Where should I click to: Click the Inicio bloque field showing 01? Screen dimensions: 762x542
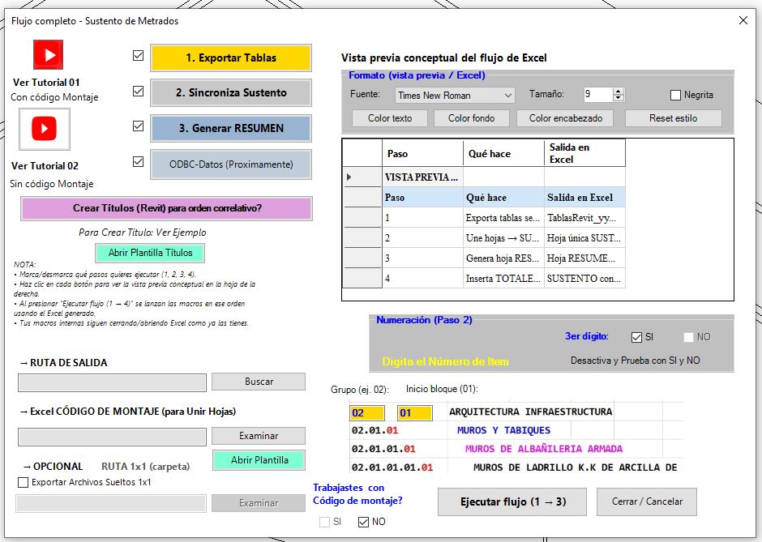tap(414, 413)
